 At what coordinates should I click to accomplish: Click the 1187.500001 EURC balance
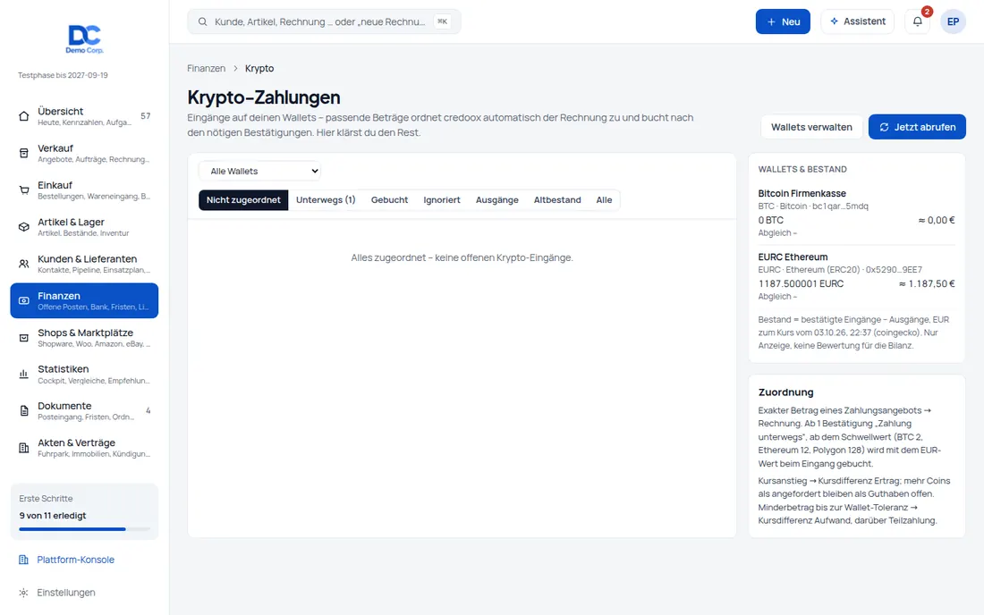[x=801, y=284]
